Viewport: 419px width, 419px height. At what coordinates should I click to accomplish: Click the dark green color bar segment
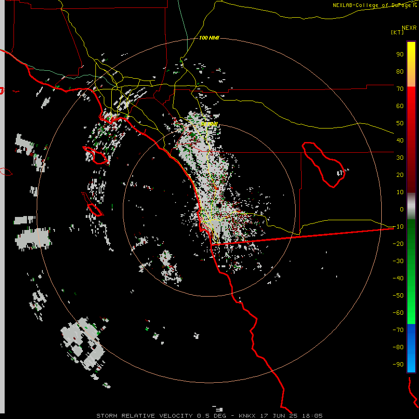point(411,235)
